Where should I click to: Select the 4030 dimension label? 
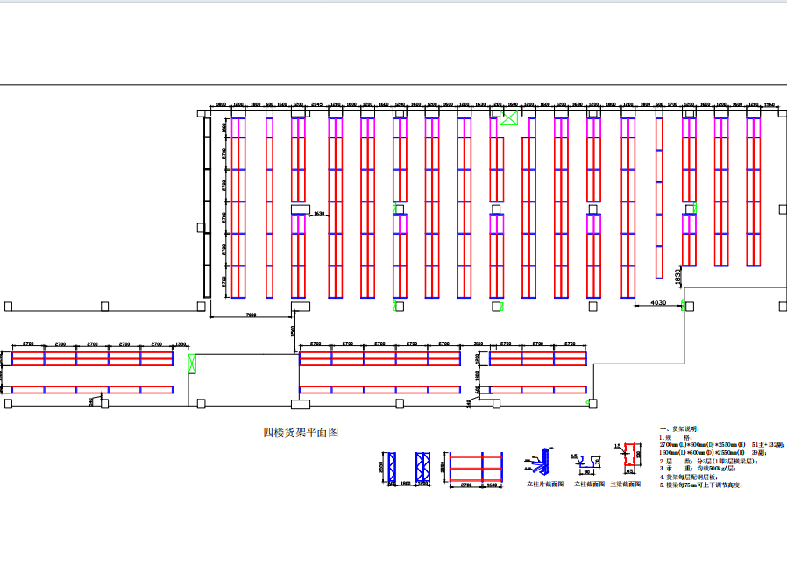[x=658, y=303]
